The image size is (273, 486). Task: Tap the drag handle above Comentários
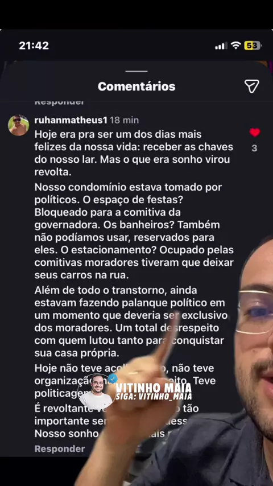pyautogui.click(x=136, y=71)
